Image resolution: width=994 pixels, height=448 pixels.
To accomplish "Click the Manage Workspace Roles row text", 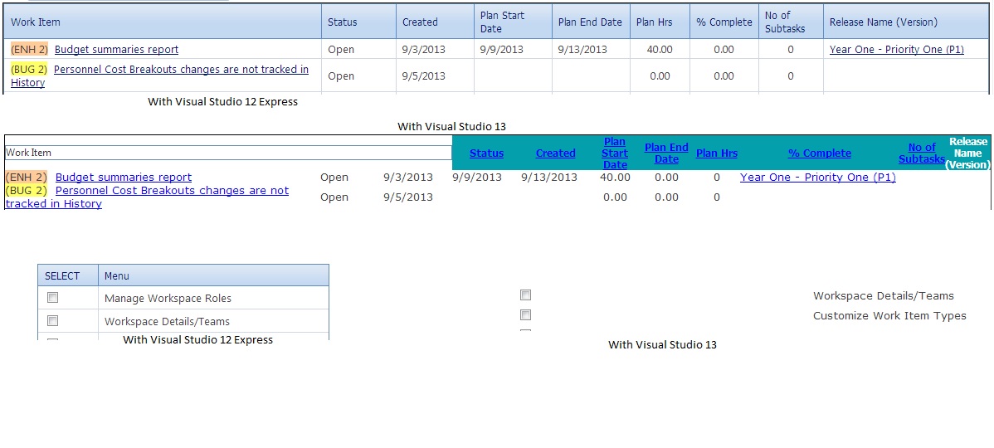I will [168, 298].
